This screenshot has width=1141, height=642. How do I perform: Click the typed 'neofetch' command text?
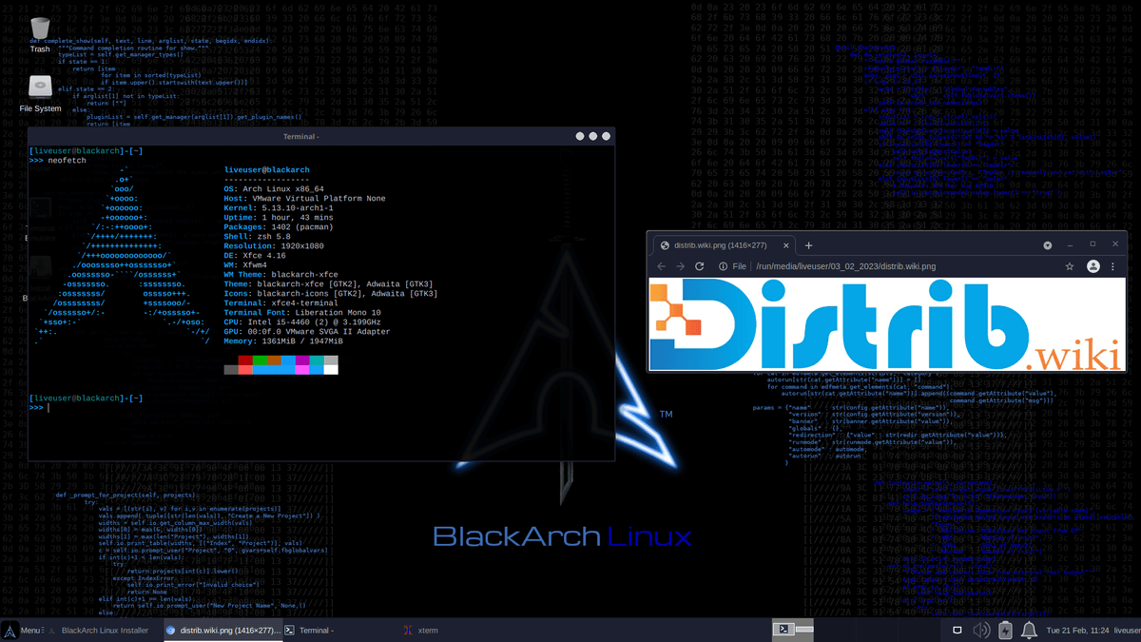pyautogui.click(x=66, y=161)
